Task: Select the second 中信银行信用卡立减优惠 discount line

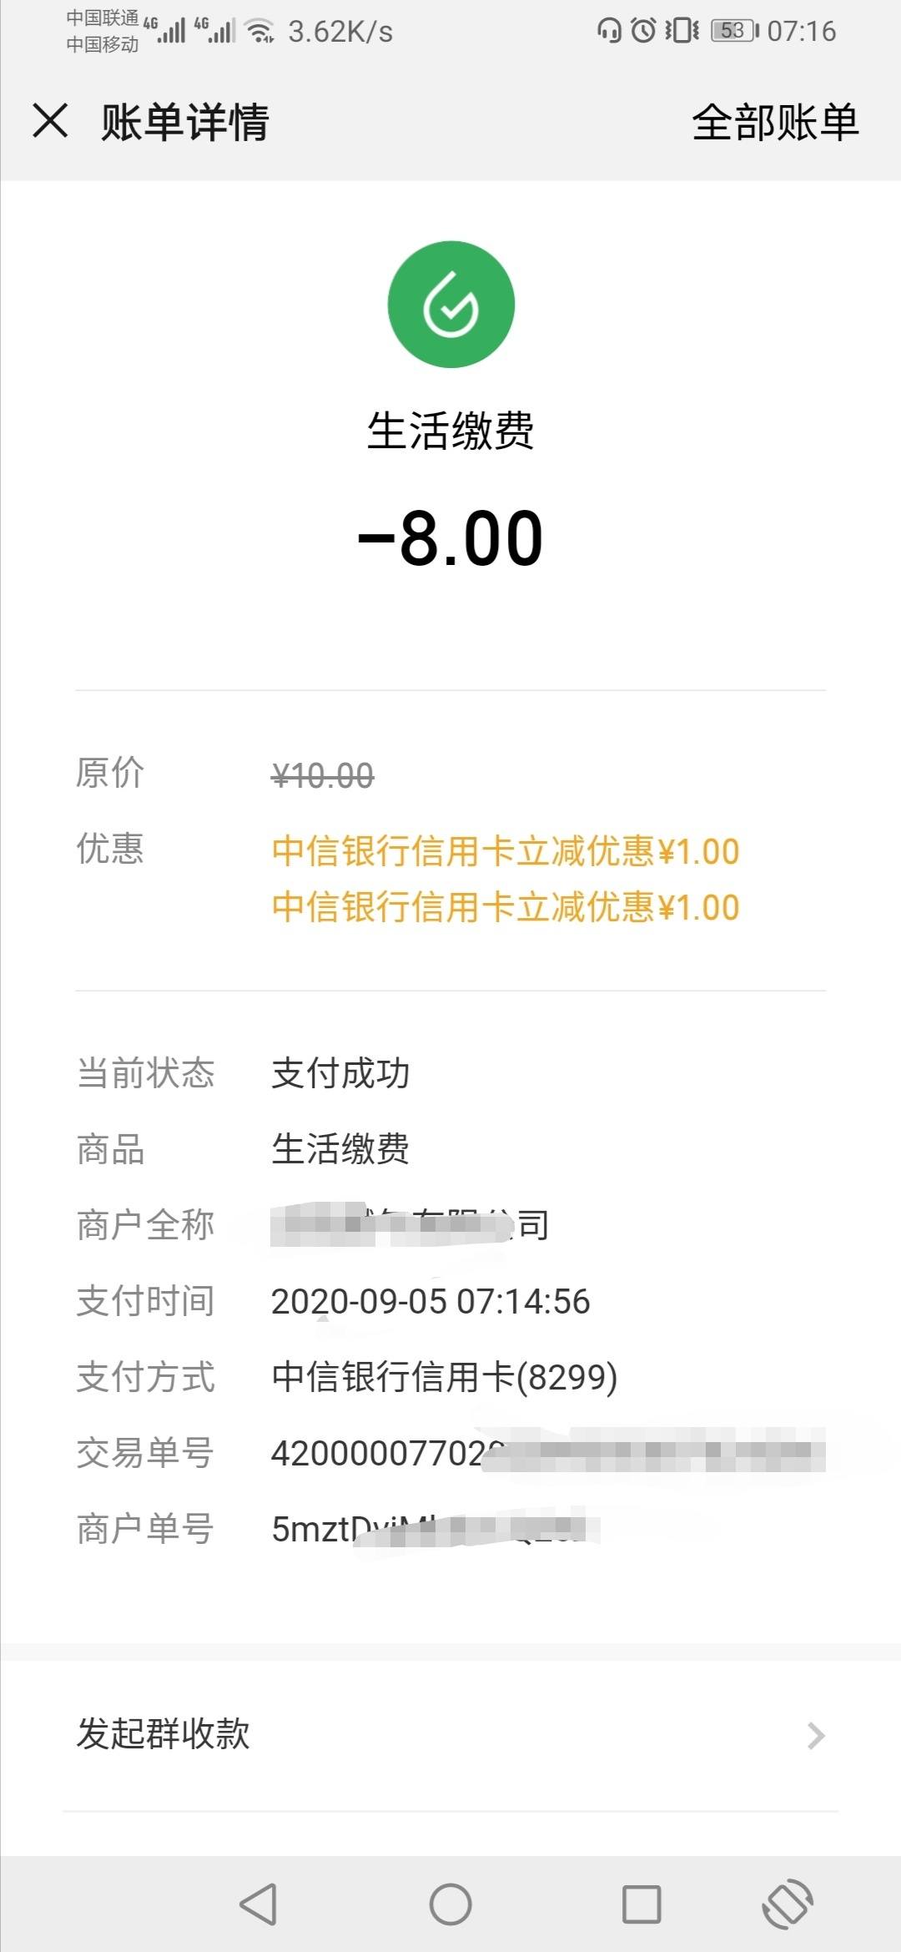Action: click(506, 907)
